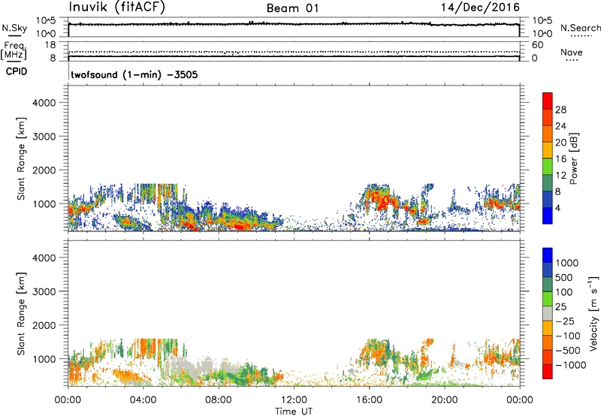This screenshot has width=601, height=416.
Task: Click the Nave legend label
Action: [572, 53]
